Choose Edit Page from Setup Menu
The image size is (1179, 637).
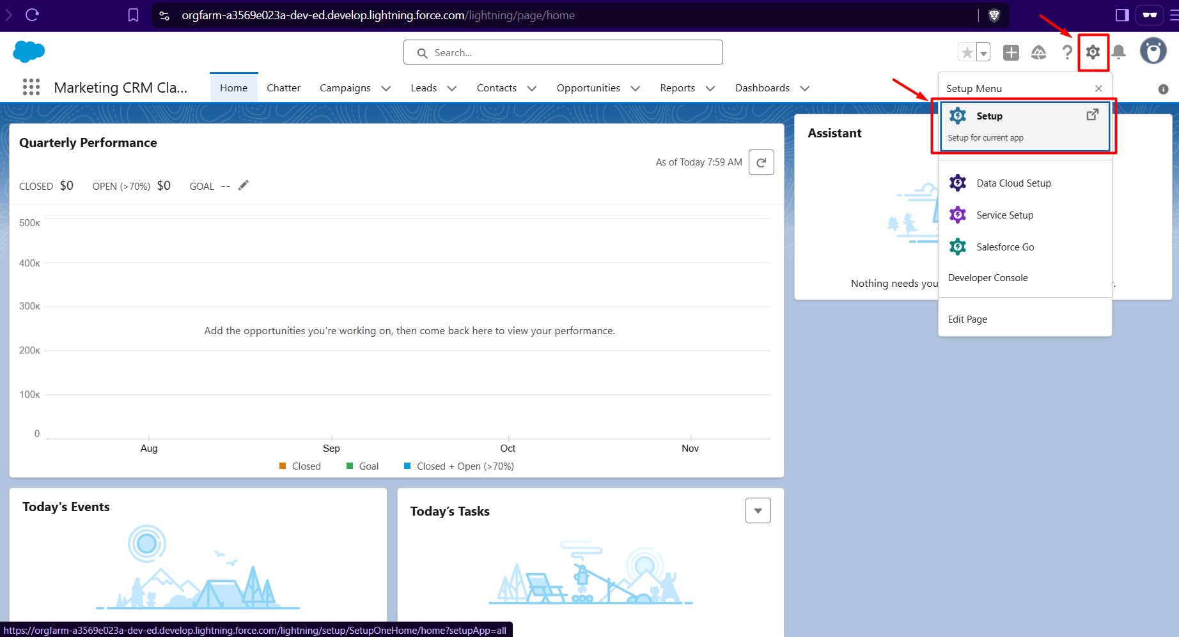pos(967,319)
